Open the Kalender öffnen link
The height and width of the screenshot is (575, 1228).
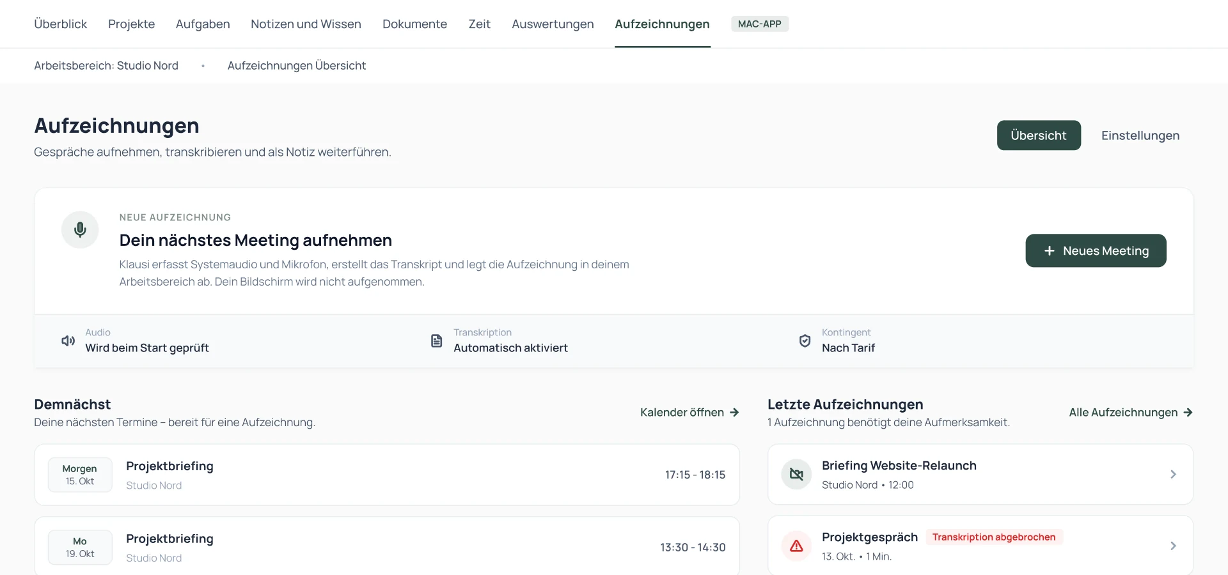(x=689, y=412)
